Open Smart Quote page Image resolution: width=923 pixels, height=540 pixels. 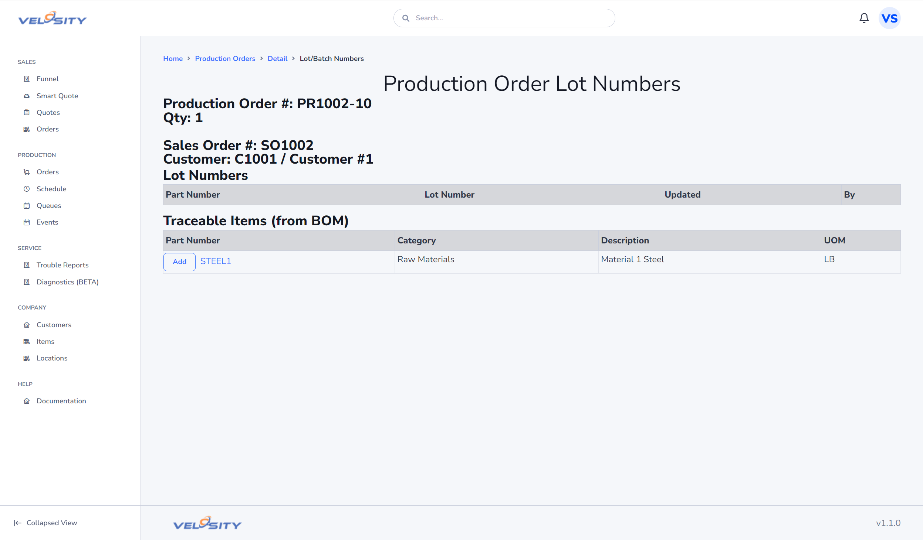pos(57,96)
